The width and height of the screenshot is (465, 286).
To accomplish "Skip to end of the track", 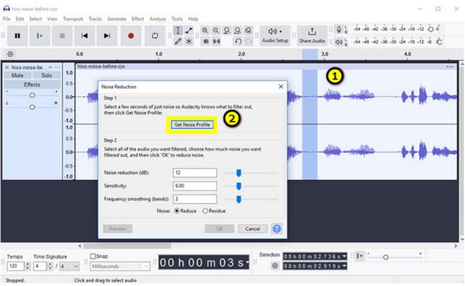I will (107, 36).
